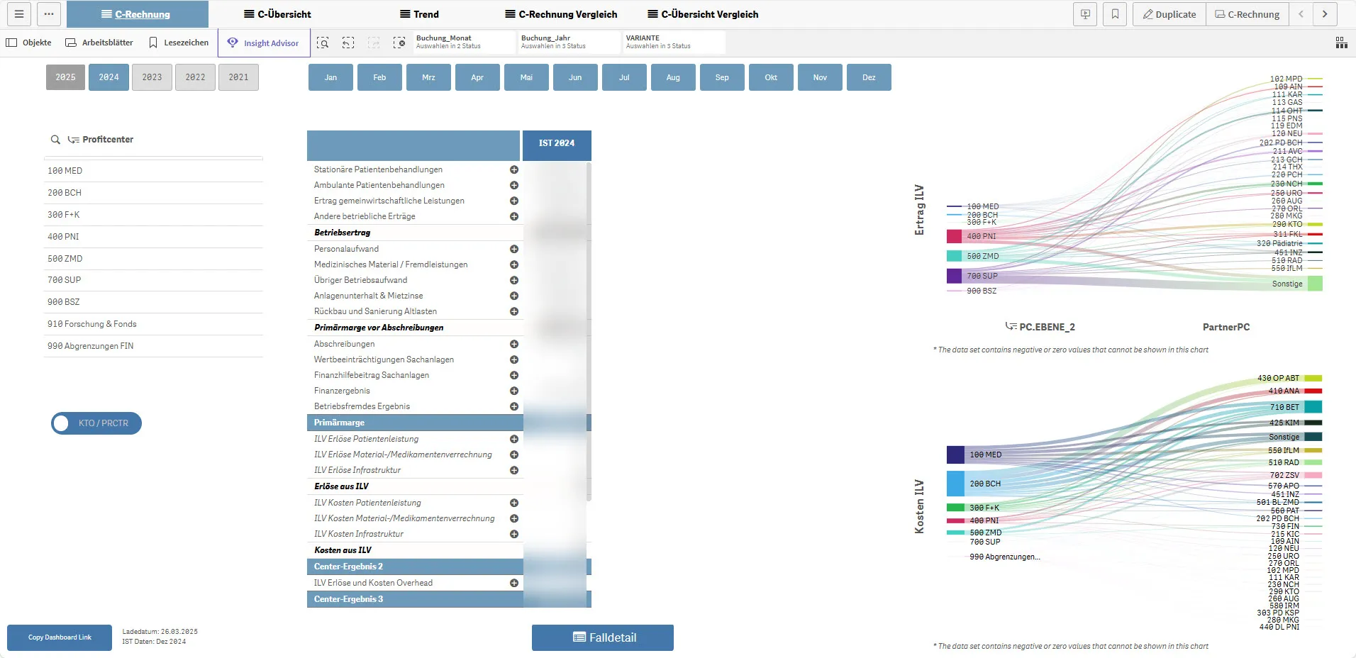Click the Profitcenter hierarchy drill icon
The height and width of the screenshot is (658, 1356).
(73, 140)
